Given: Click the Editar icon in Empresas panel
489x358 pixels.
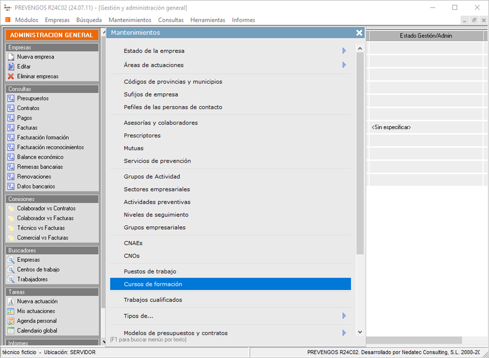Looking at the screenshot, I should coord(11,67).
